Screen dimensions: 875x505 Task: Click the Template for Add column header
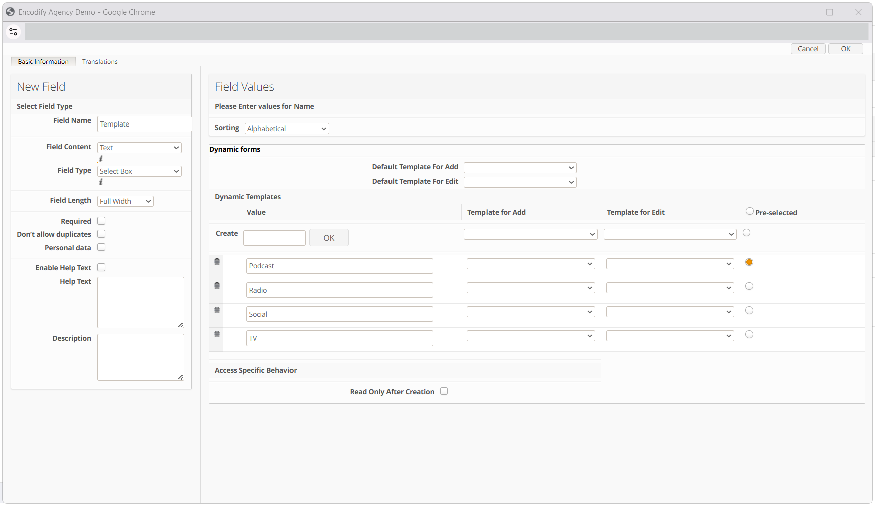click(497, 212)
